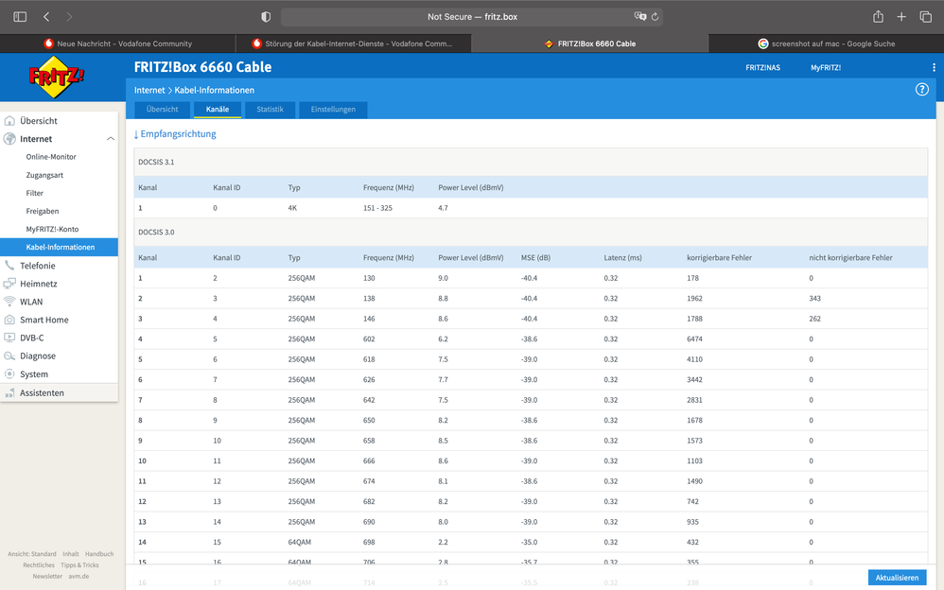
Task: Open Filter in Internet menu
Action: click(x=34, y=193)
